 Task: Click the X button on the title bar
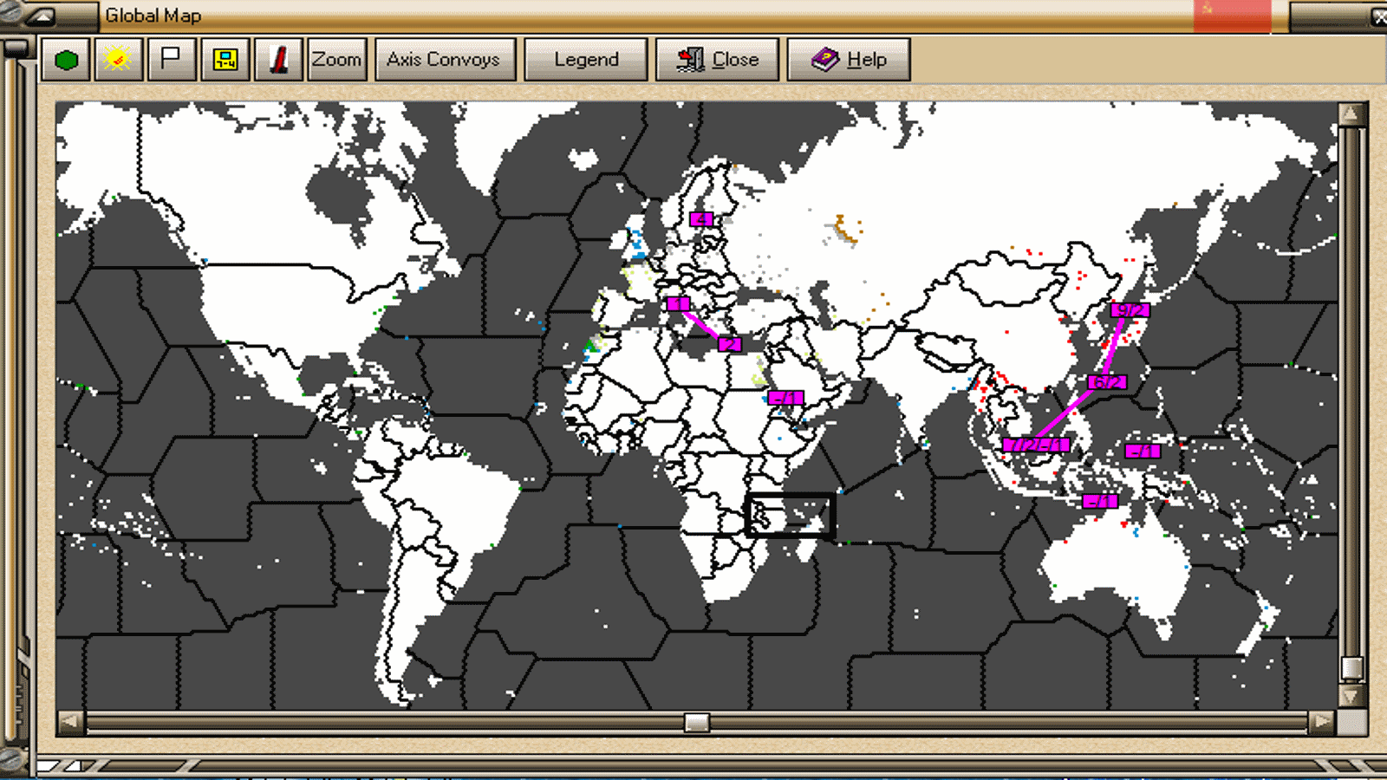click(x=1379, y=16)
